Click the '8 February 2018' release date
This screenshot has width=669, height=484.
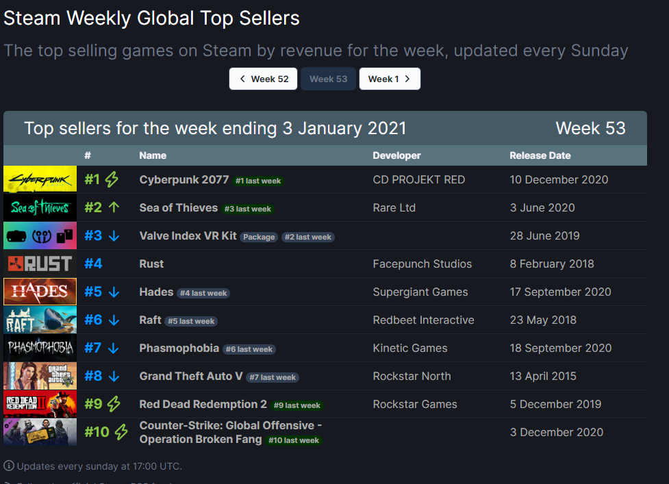[x=552, y=264]
